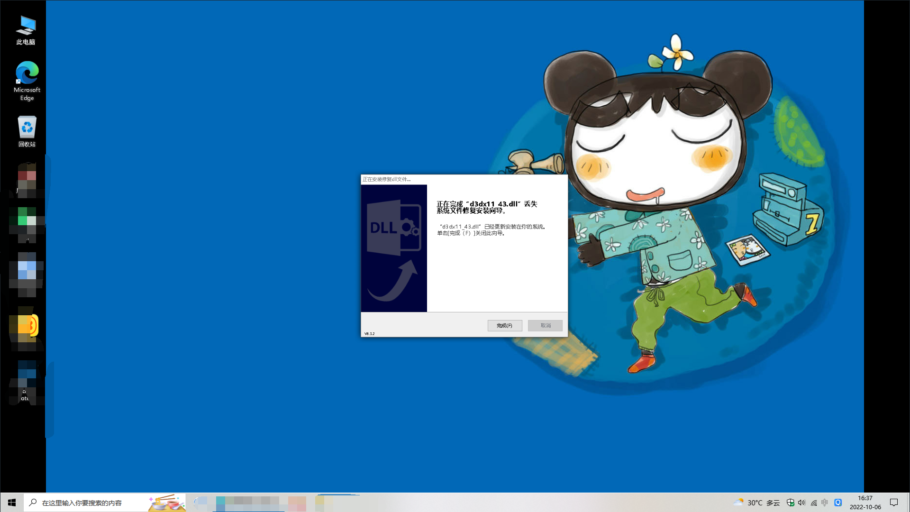Open the clock showing 16:37
This screenshot has width=910, height=512.
[865, 503]
